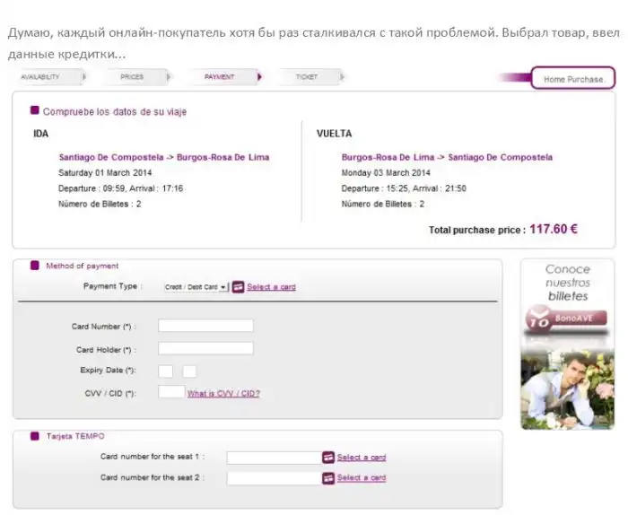The height and width of the screenshot is (515, 628).
Task: Click the BonoAVE logo in the banner
Action: (567, 319)
